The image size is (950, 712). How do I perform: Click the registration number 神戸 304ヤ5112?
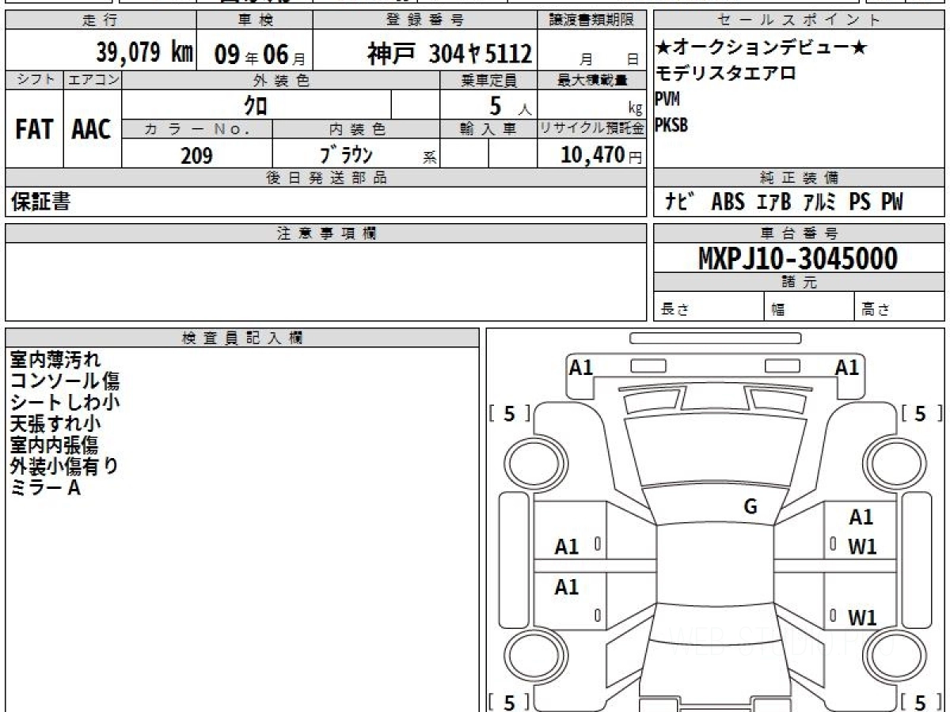point(450,54)
